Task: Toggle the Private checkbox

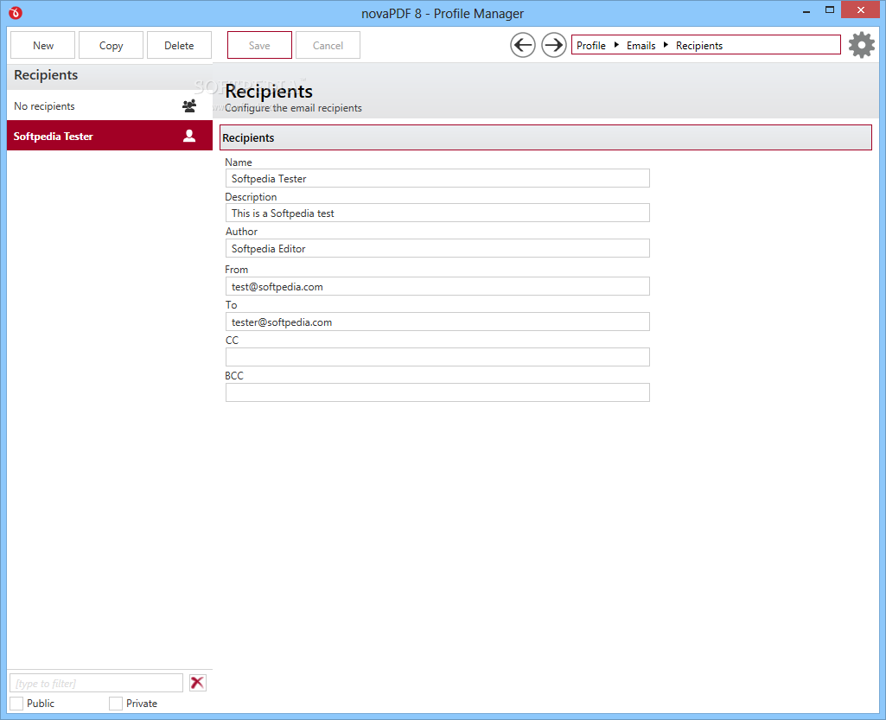Action: pos(116,703)
